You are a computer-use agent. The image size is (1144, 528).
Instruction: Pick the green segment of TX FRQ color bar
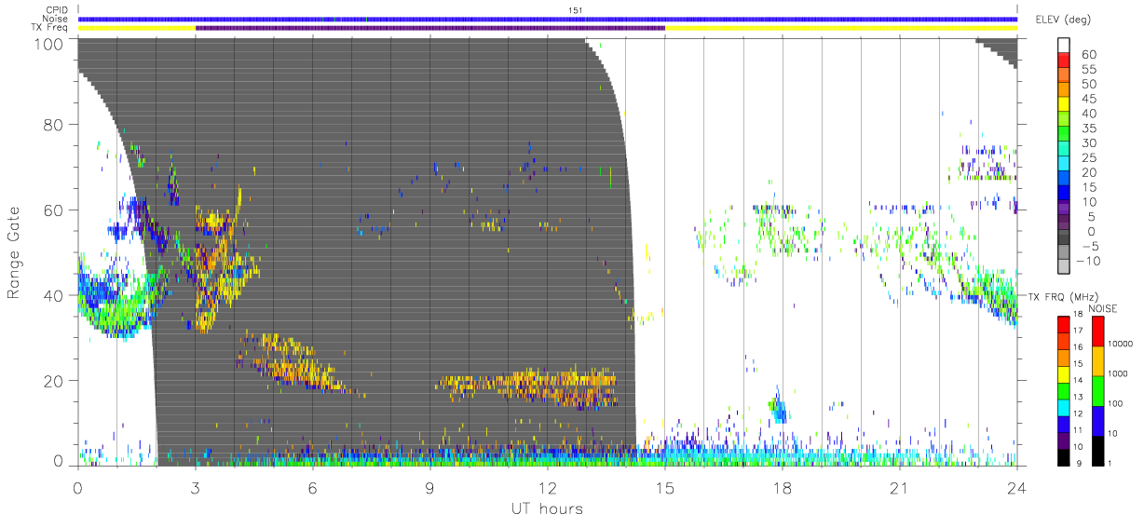[x=1064, y=389]
